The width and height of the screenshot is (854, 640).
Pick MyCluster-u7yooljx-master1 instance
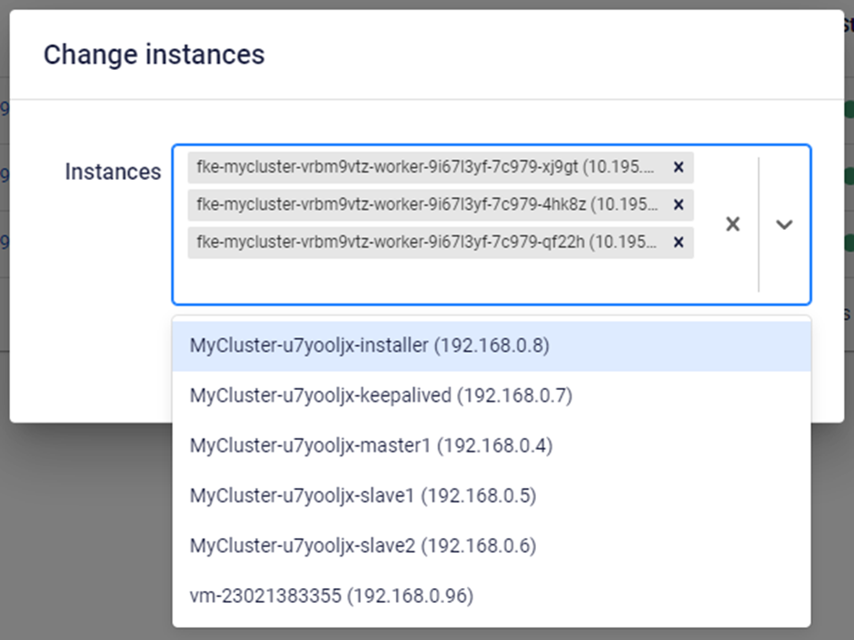371,445
